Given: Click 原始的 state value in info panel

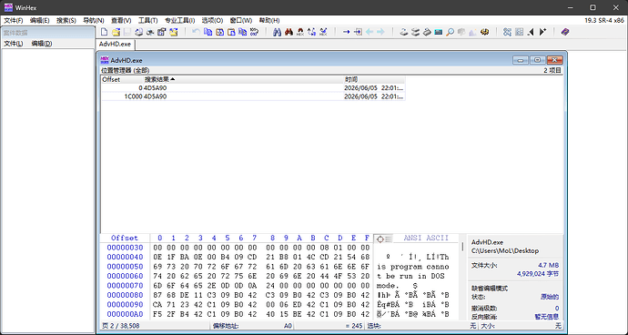Looking at the screenshot, I should point(549,297).
